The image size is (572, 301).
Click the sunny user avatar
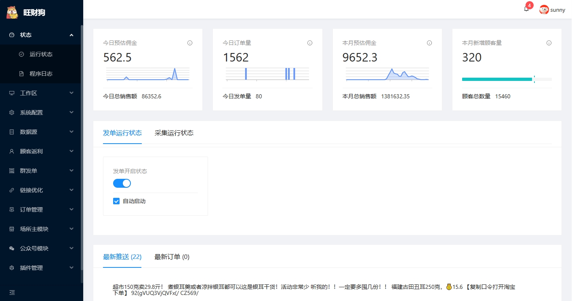(x=544, y=10)
